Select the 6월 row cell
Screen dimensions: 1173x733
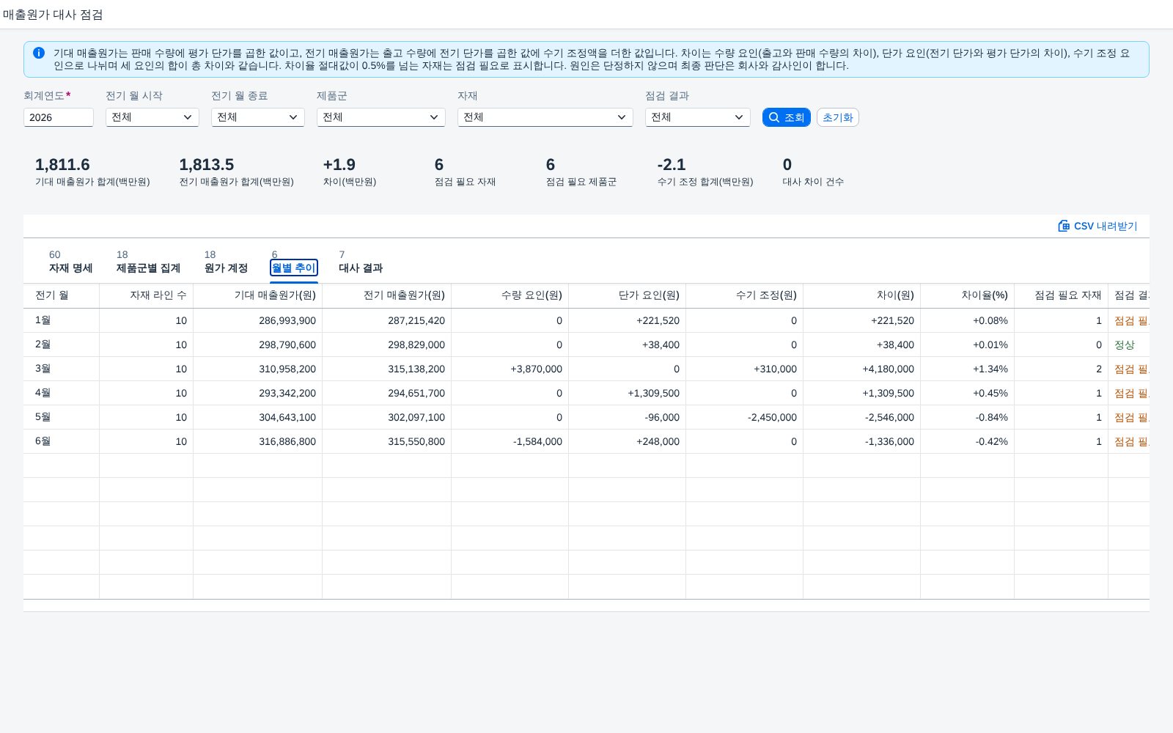[x=62, y=441]
